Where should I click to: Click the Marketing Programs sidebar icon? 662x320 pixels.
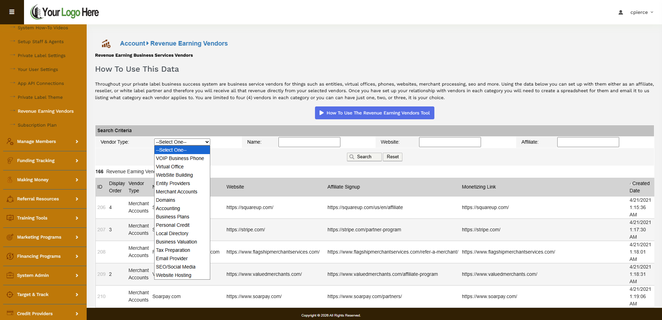(10, 237)
